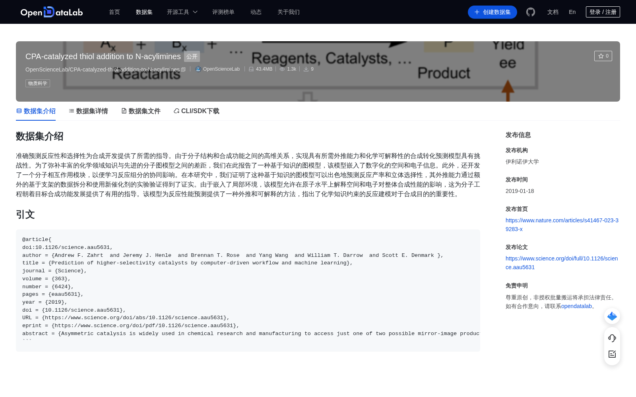Switch language to En
Image resolution: width=636 pixels, height=397 pixels.
pos(572,12)
